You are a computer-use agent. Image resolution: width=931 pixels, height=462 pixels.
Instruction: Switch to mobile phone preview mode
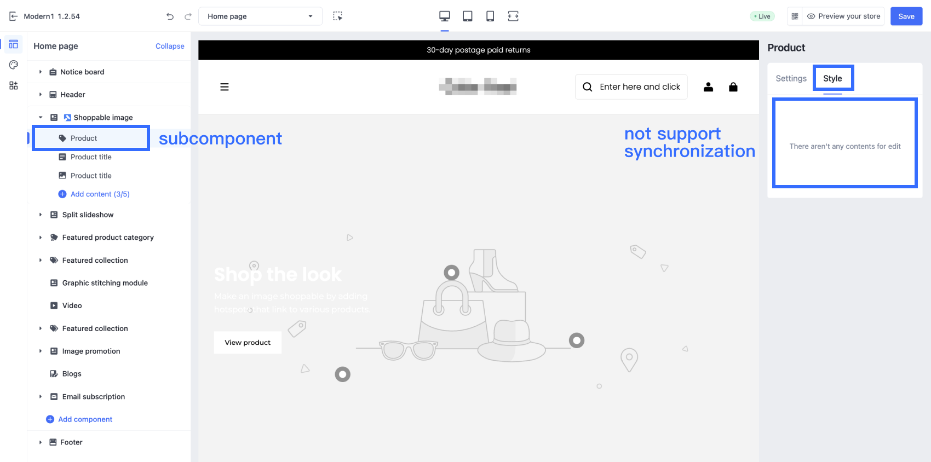pos(490,16)
